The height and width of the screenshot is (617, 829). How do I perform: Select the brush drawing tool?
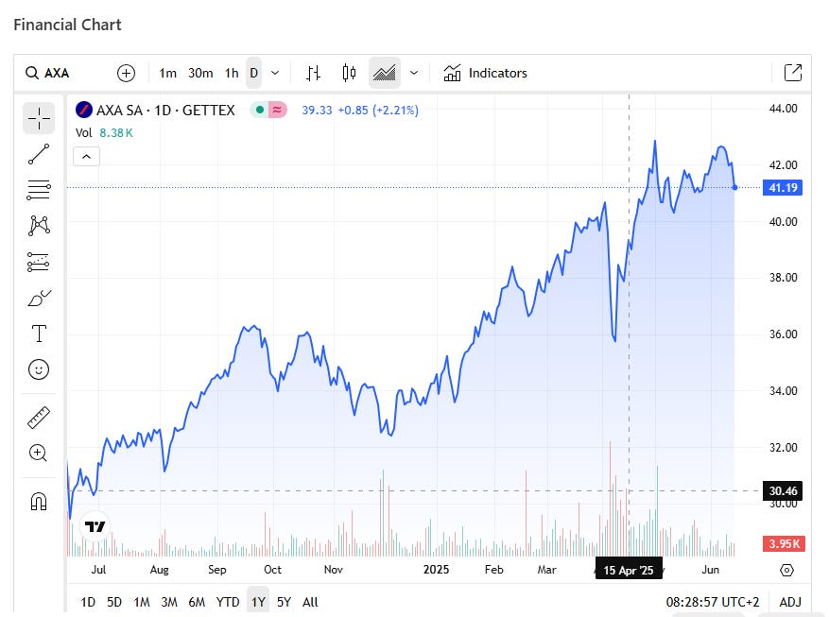(x=39, y=298)
